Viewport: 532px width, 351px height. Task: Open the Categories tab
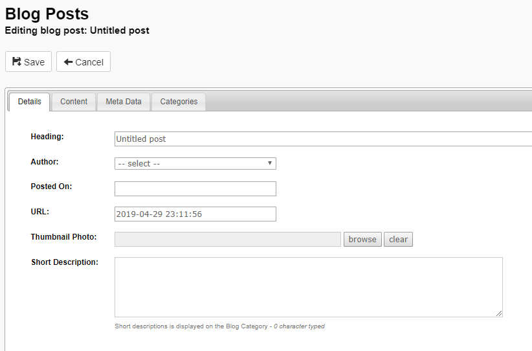179,102
